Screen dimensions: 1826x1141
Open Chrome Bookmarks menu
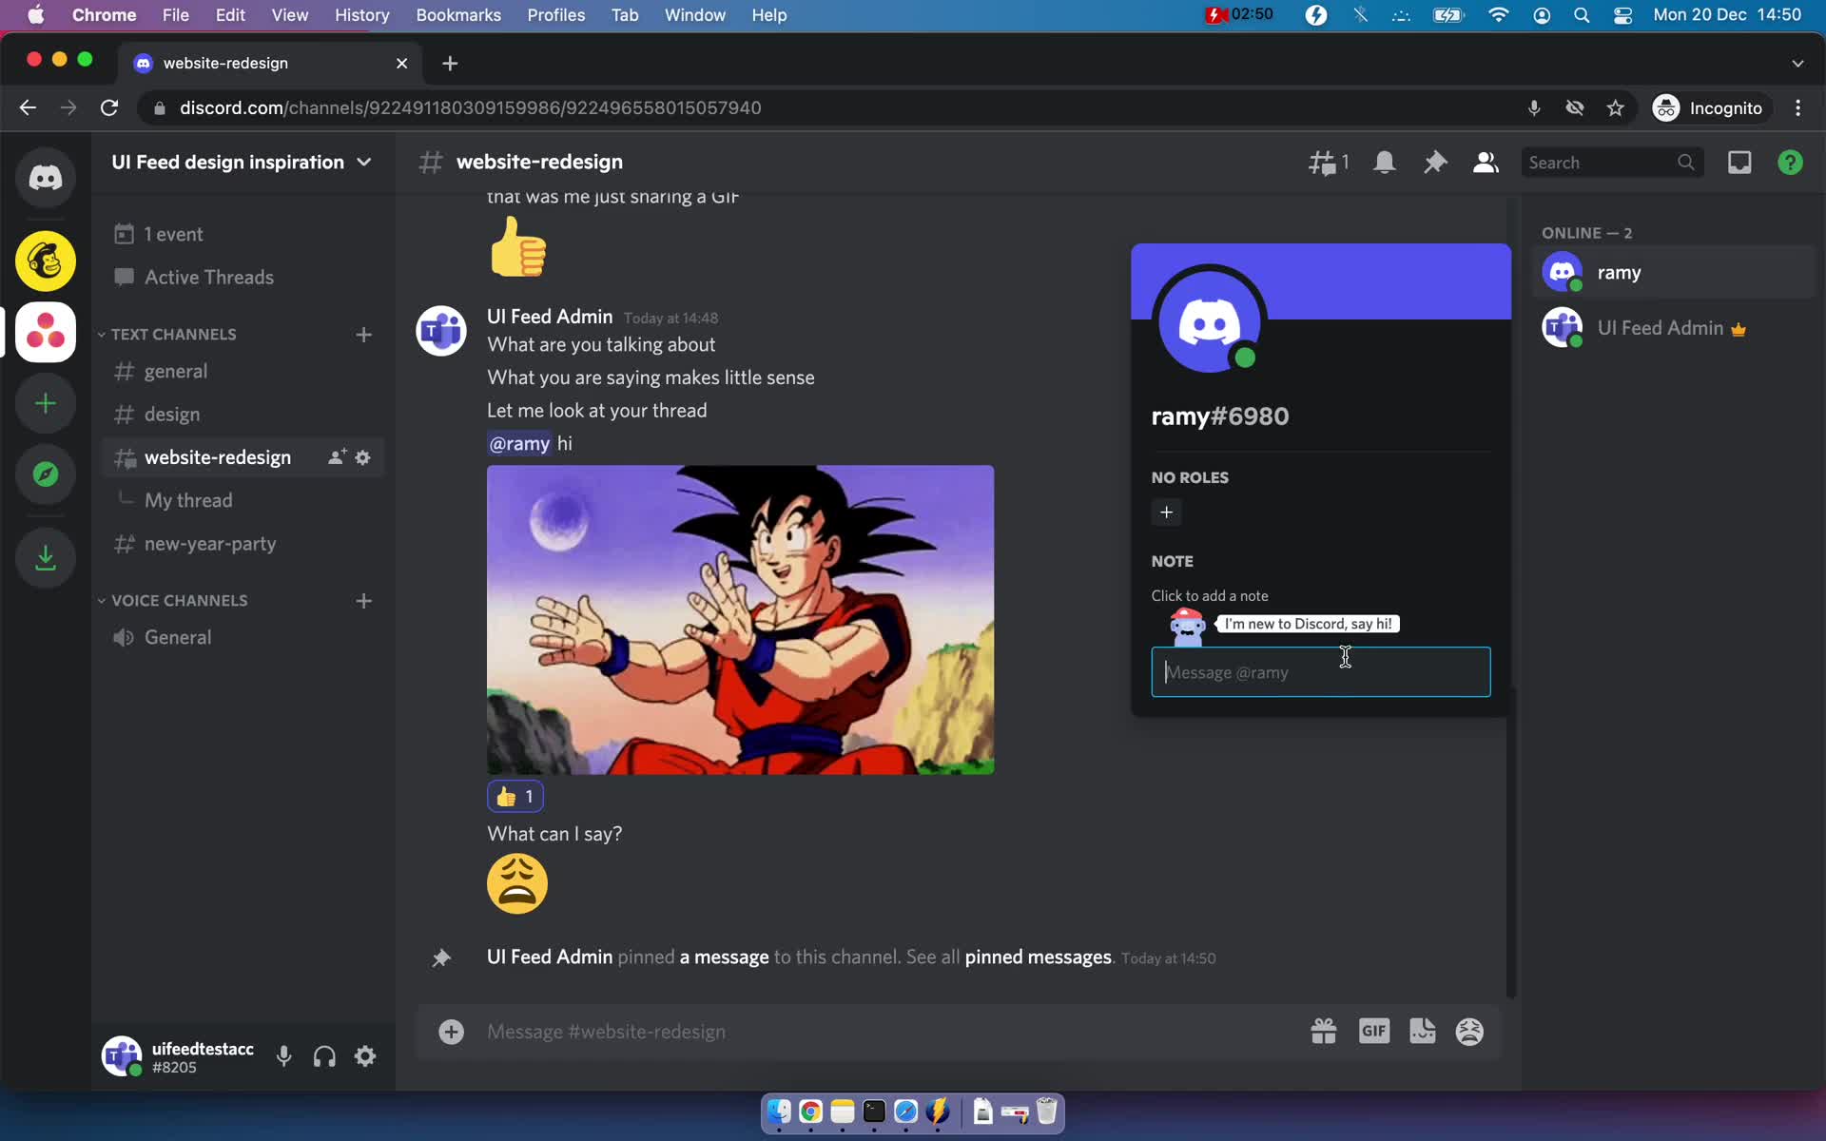click(x=458, y=15)
